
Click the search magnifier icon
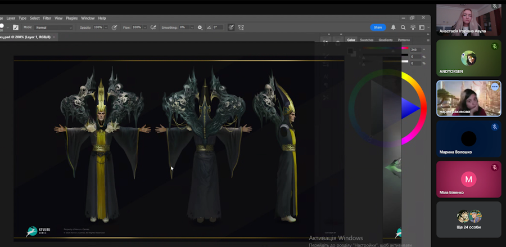[x=403, y=27]
